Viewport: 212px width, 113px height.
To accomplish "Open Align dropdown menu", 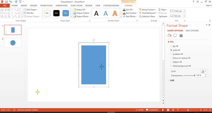I will [x=163, y=10].
